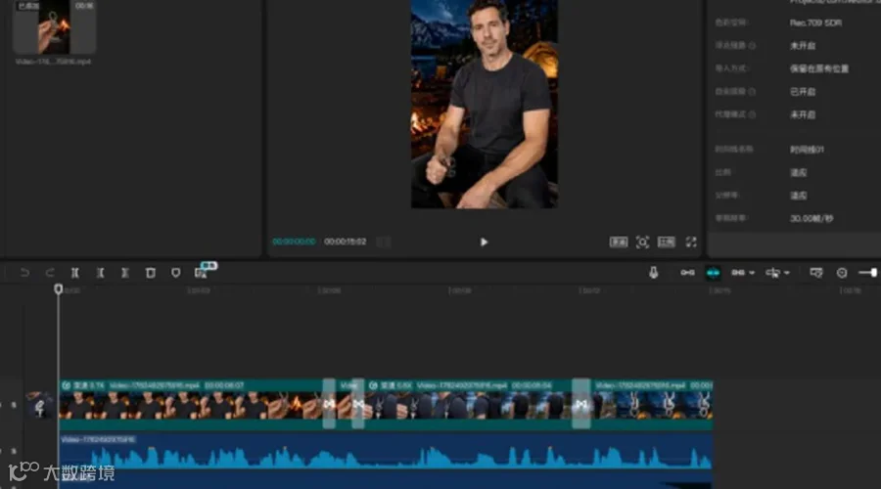
Task: Click the total duration 00:00:15:02 readout
Action: [345, 242]
